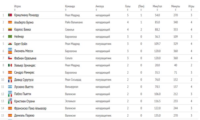Click the Chile flag beside Фабиан Орельяна
Screen dimensions: 200x120
(10, 58)
